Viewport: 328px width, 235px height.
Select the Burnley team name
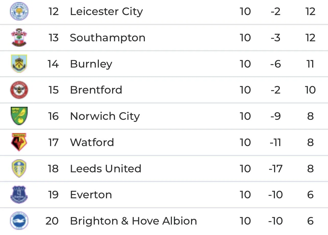tap(91, 64)
